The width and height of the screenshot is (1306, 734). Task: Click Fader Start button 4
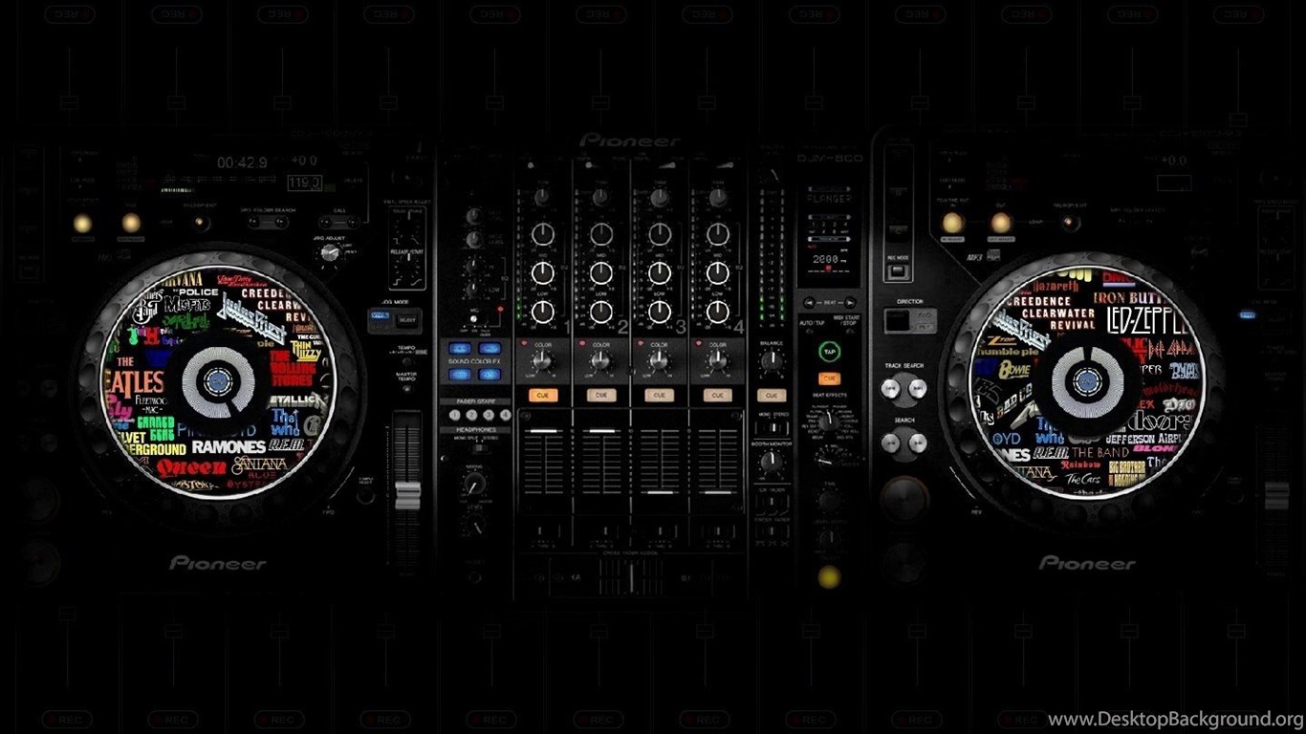[x=506, y=415]
